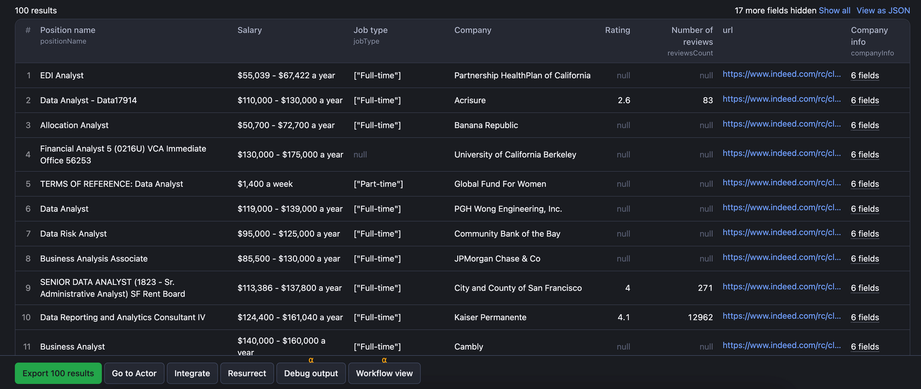921x389 pixels.
Task: Expand 6 fields in Banana Republic row
Action: [865, 125]
